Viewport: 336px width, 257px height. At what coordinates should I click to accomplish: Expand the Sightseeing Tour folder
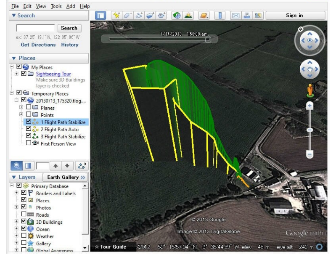16,74
